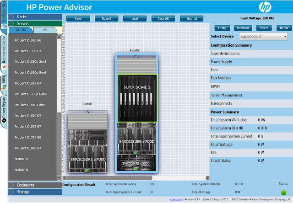Select ProLiant DL980 G7

pyautogui.click(x=27, y=148)
